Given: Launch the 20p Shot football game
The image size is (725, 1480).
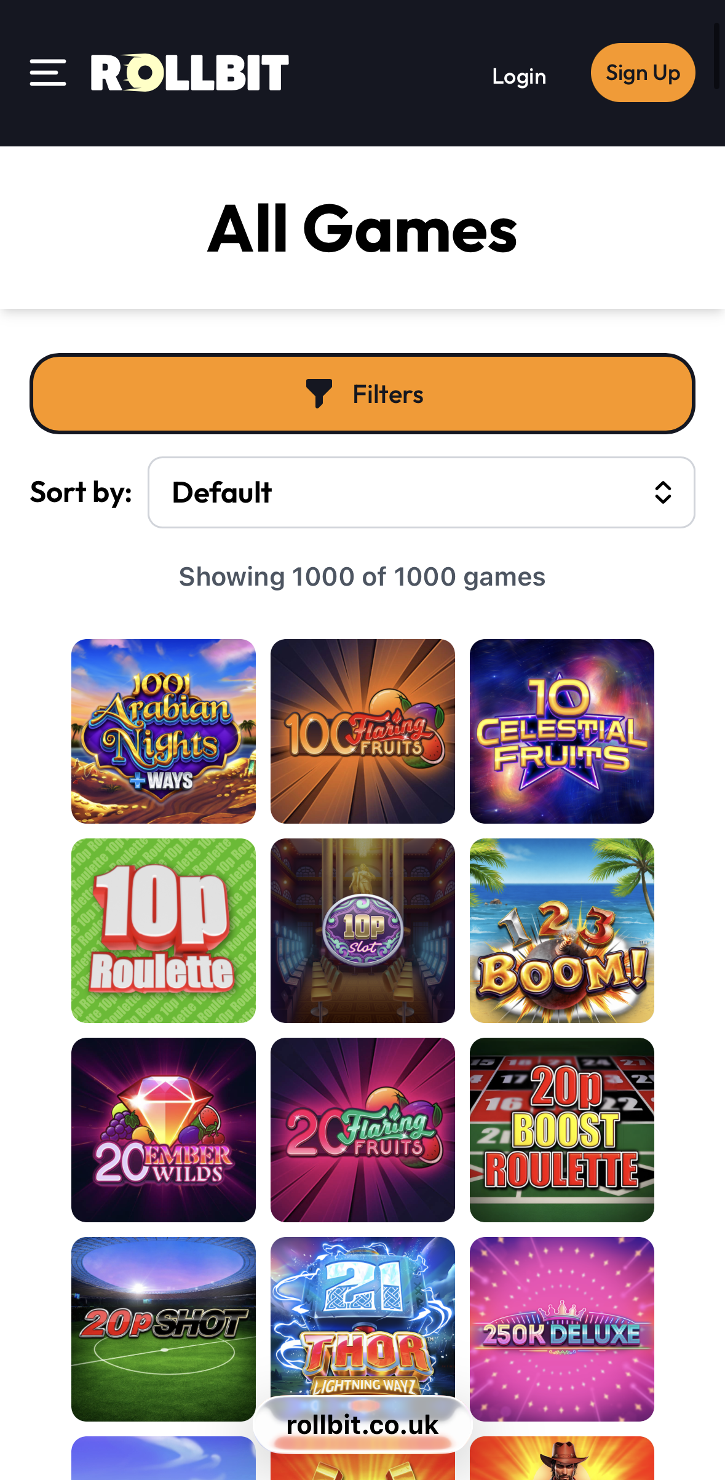Looking at the screenshot, I should 164,1329.
